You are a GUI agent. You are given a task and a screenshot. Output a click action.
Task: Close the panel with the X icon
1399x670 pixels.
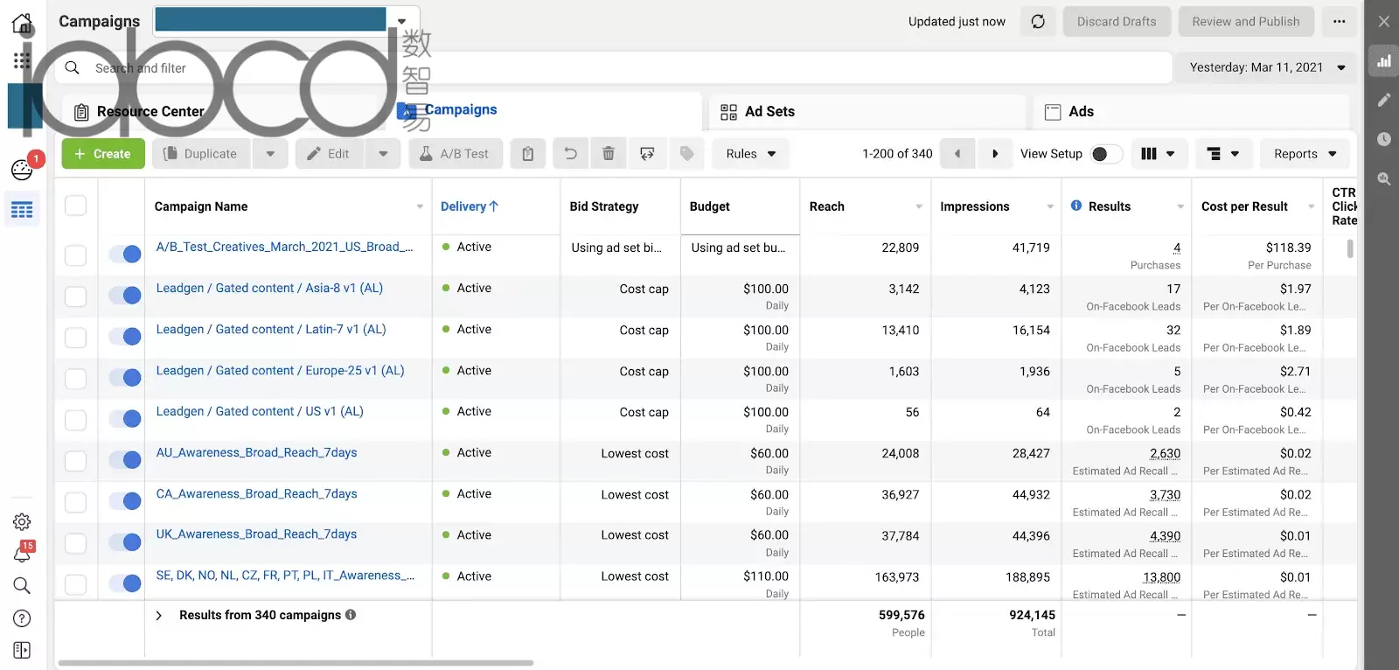pos(1383,21)
